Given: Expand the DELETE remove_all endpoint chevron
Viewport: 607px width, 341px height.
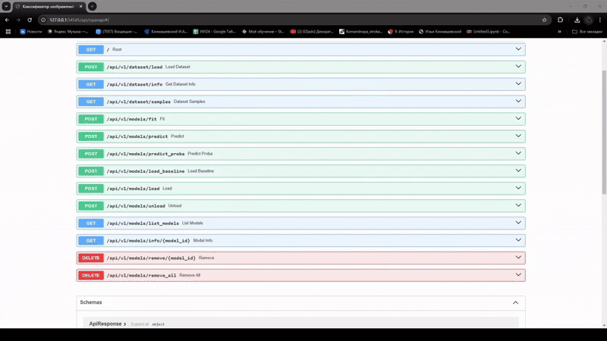Looking at the screenshot, I should tap(519, 275).
